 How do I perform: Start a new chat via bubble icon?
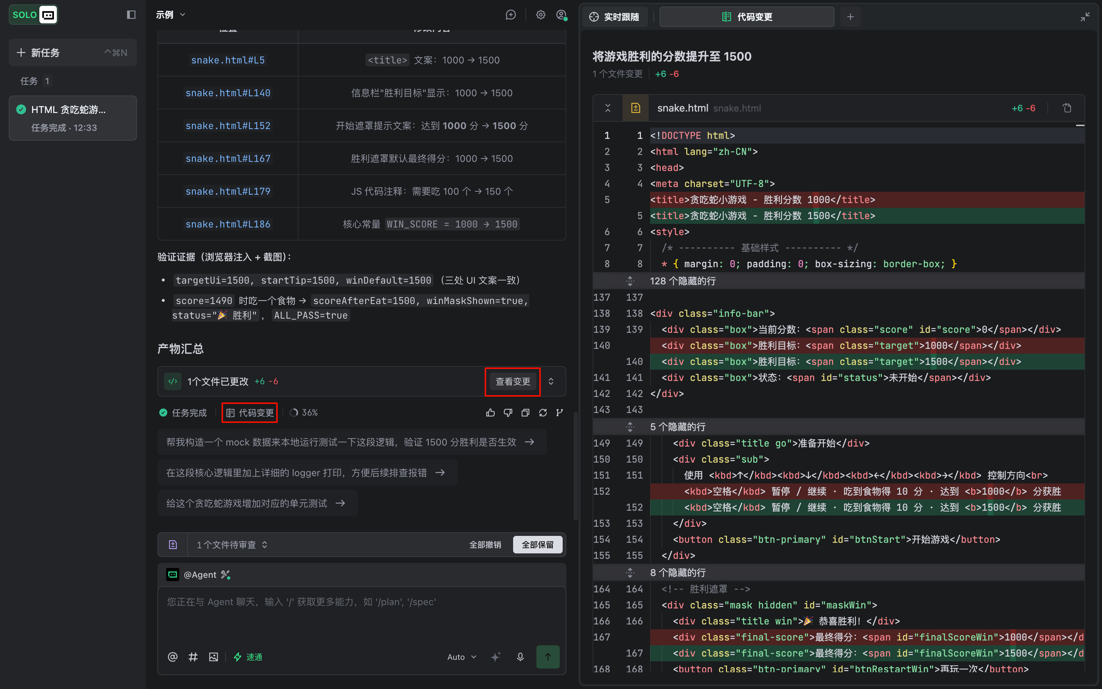point(511,15)
